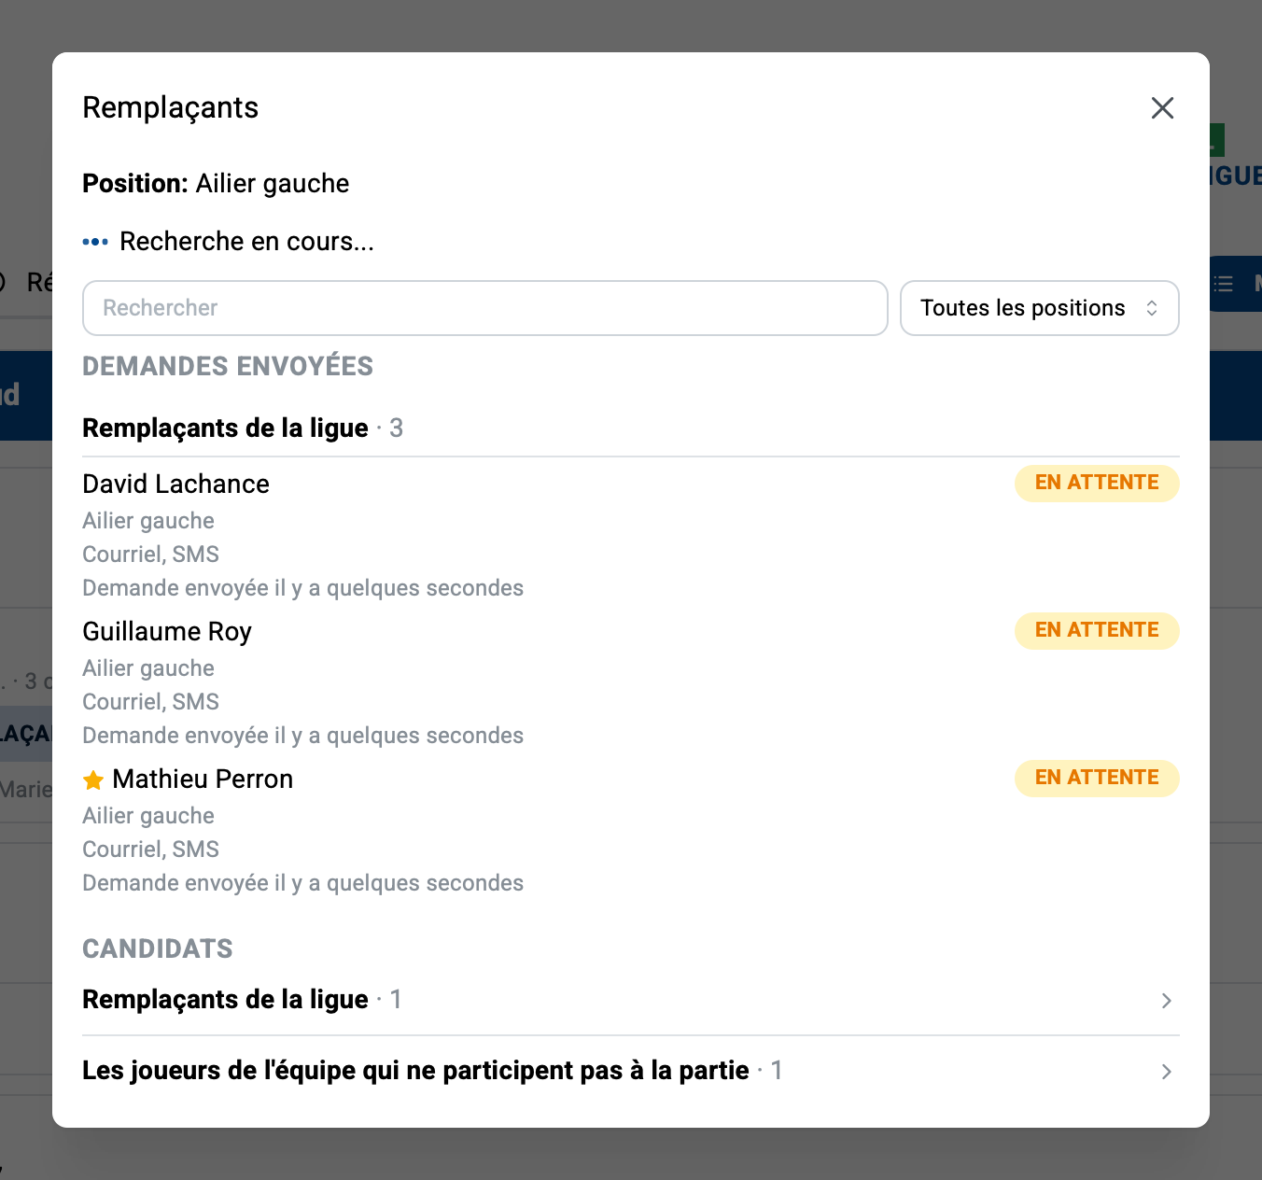The image size is (1262, 1180).
Task: Click the up-down arrows on the positions selector
Action: [x=1152, y=308]
